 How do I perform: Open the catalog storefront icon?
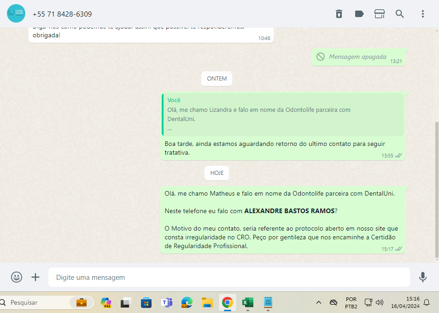point(380,14)
